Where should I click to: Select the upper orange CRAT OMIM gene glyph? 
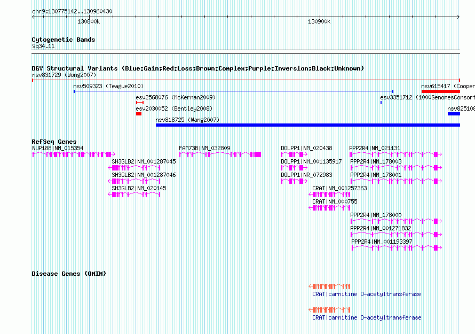coord(329,286)
